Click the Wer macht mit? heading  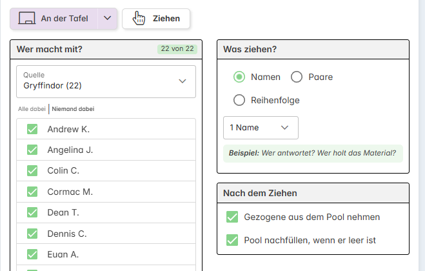[49, 50]
